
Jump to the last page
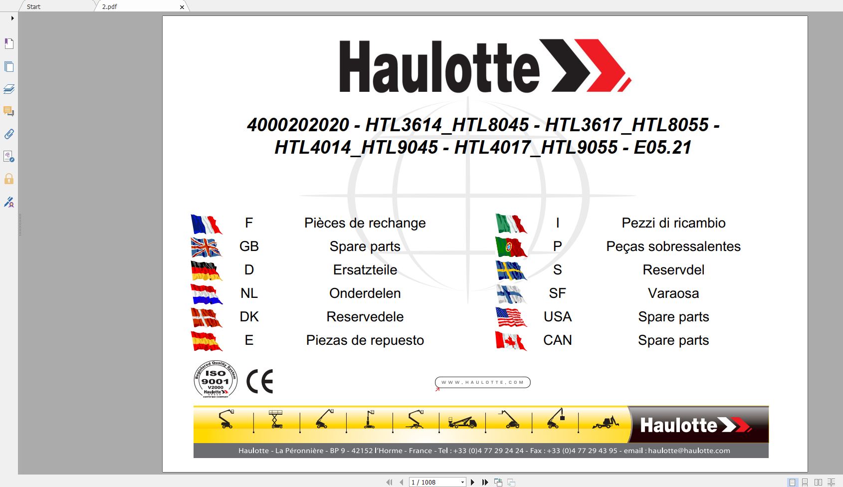pos(485,482)
